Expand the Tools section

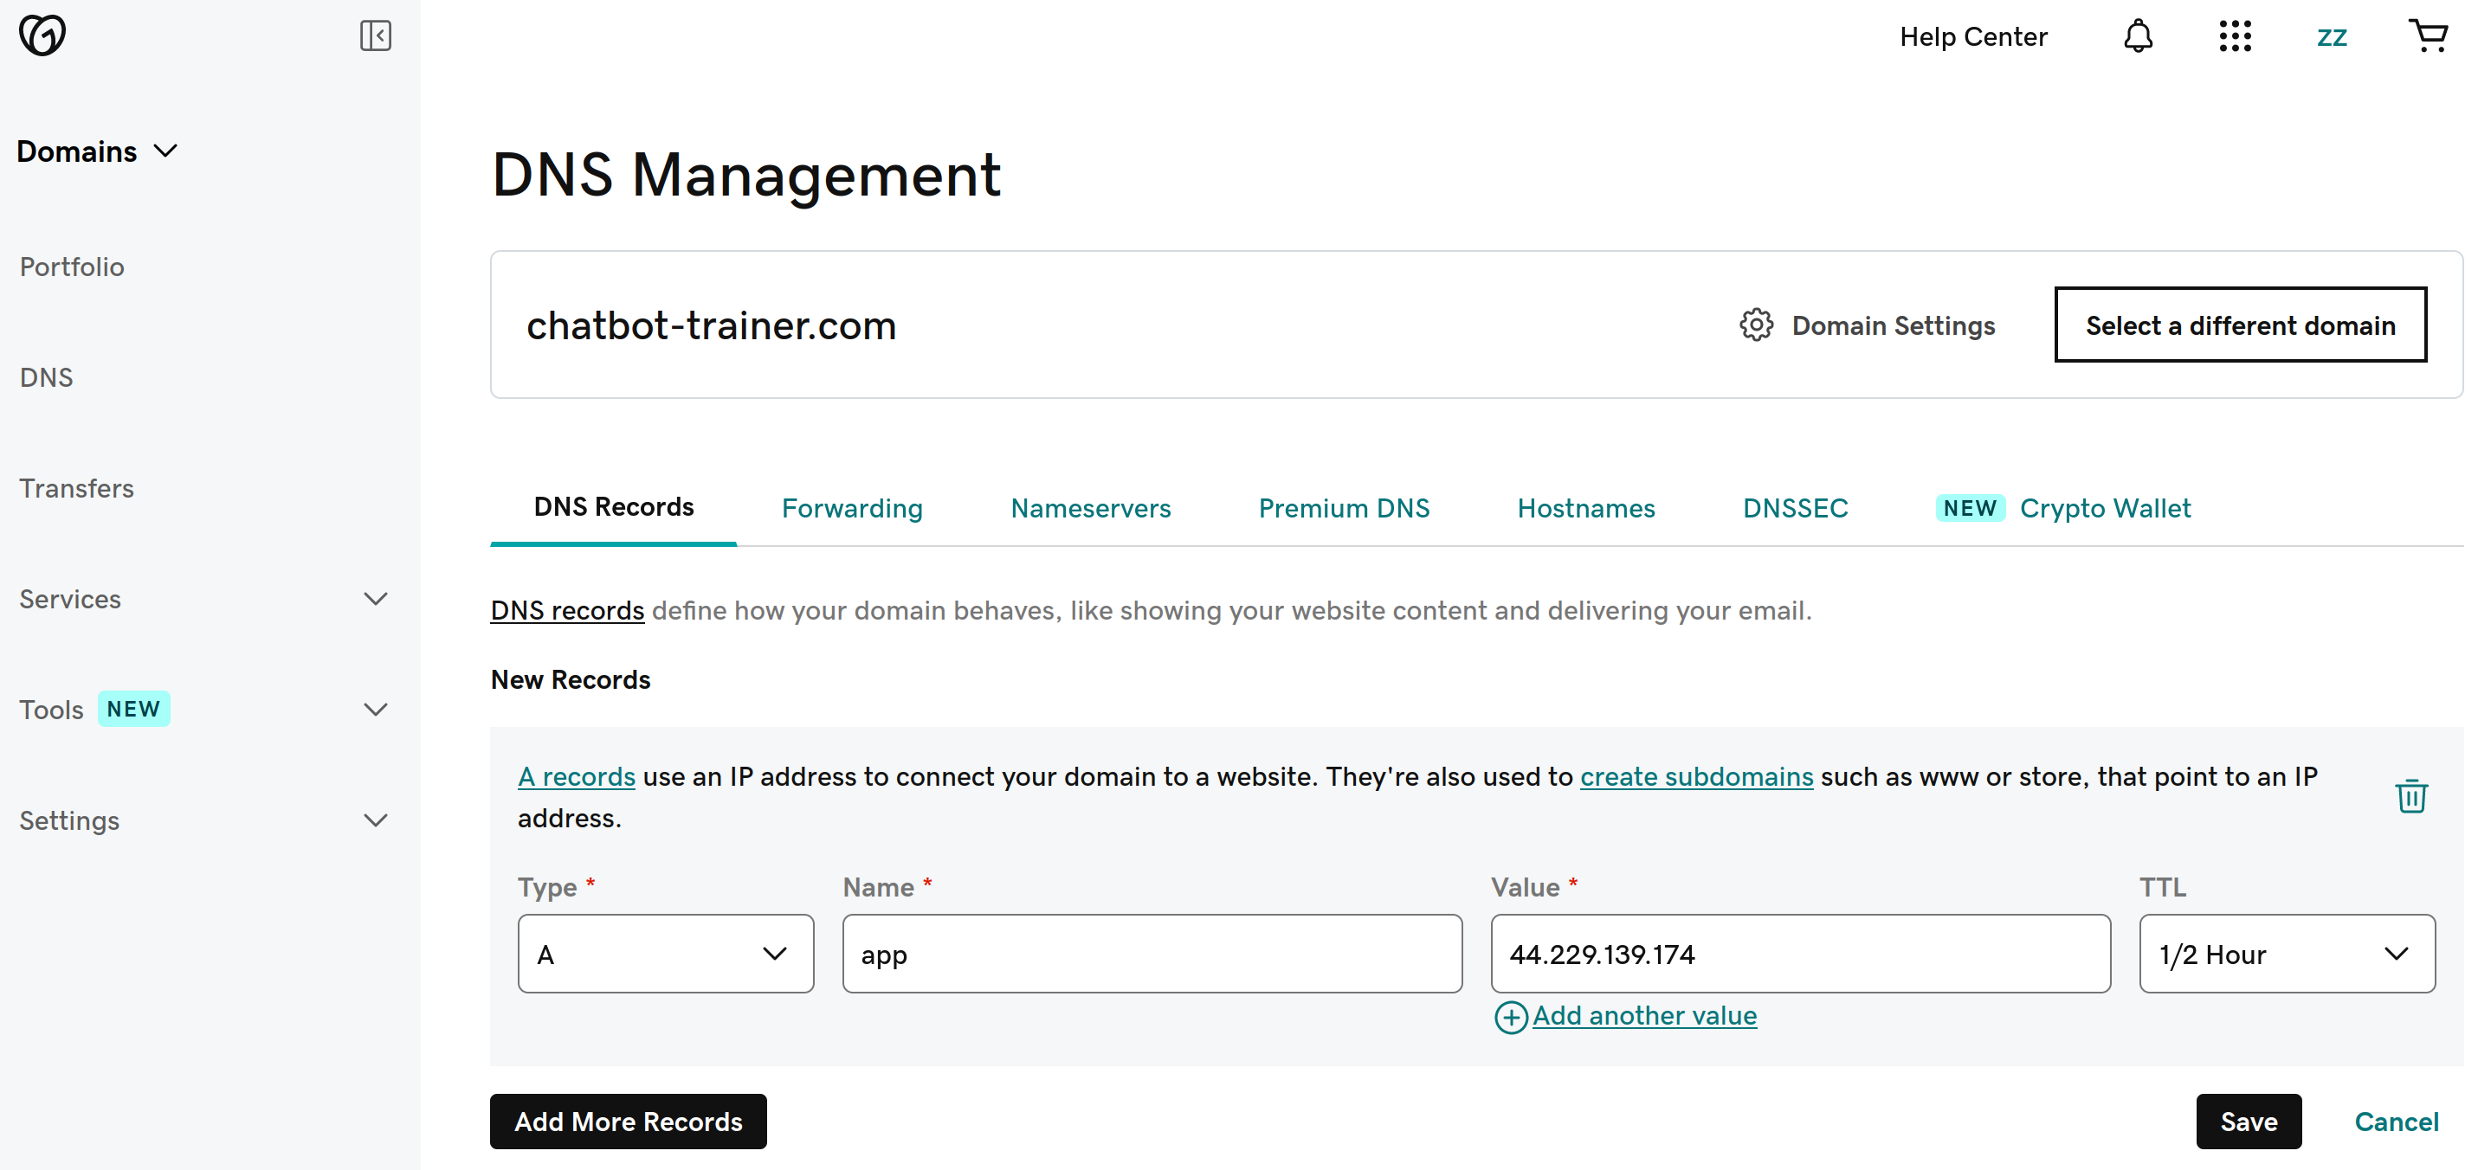tap(375, 710)
